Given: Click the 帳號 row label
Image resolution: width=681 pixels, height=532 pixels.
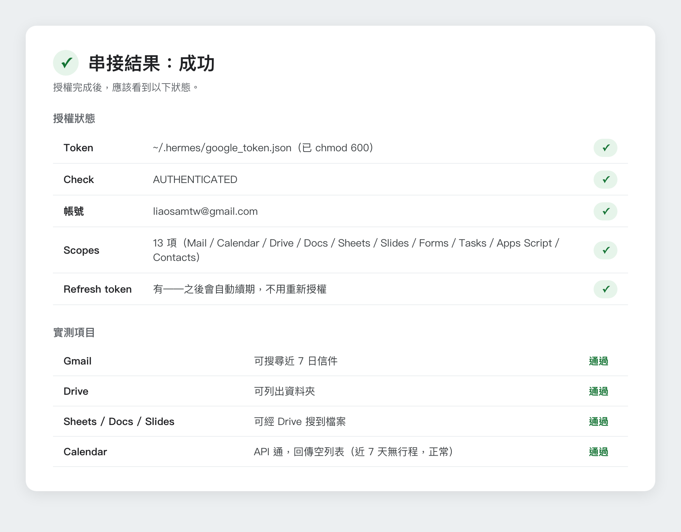Looking at the screenshot, I should (x=74, y=211).
